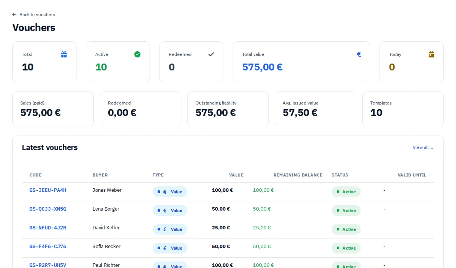Click the gift icon on Total card
The height and width of the screenshot is (268, 456).
64,54
